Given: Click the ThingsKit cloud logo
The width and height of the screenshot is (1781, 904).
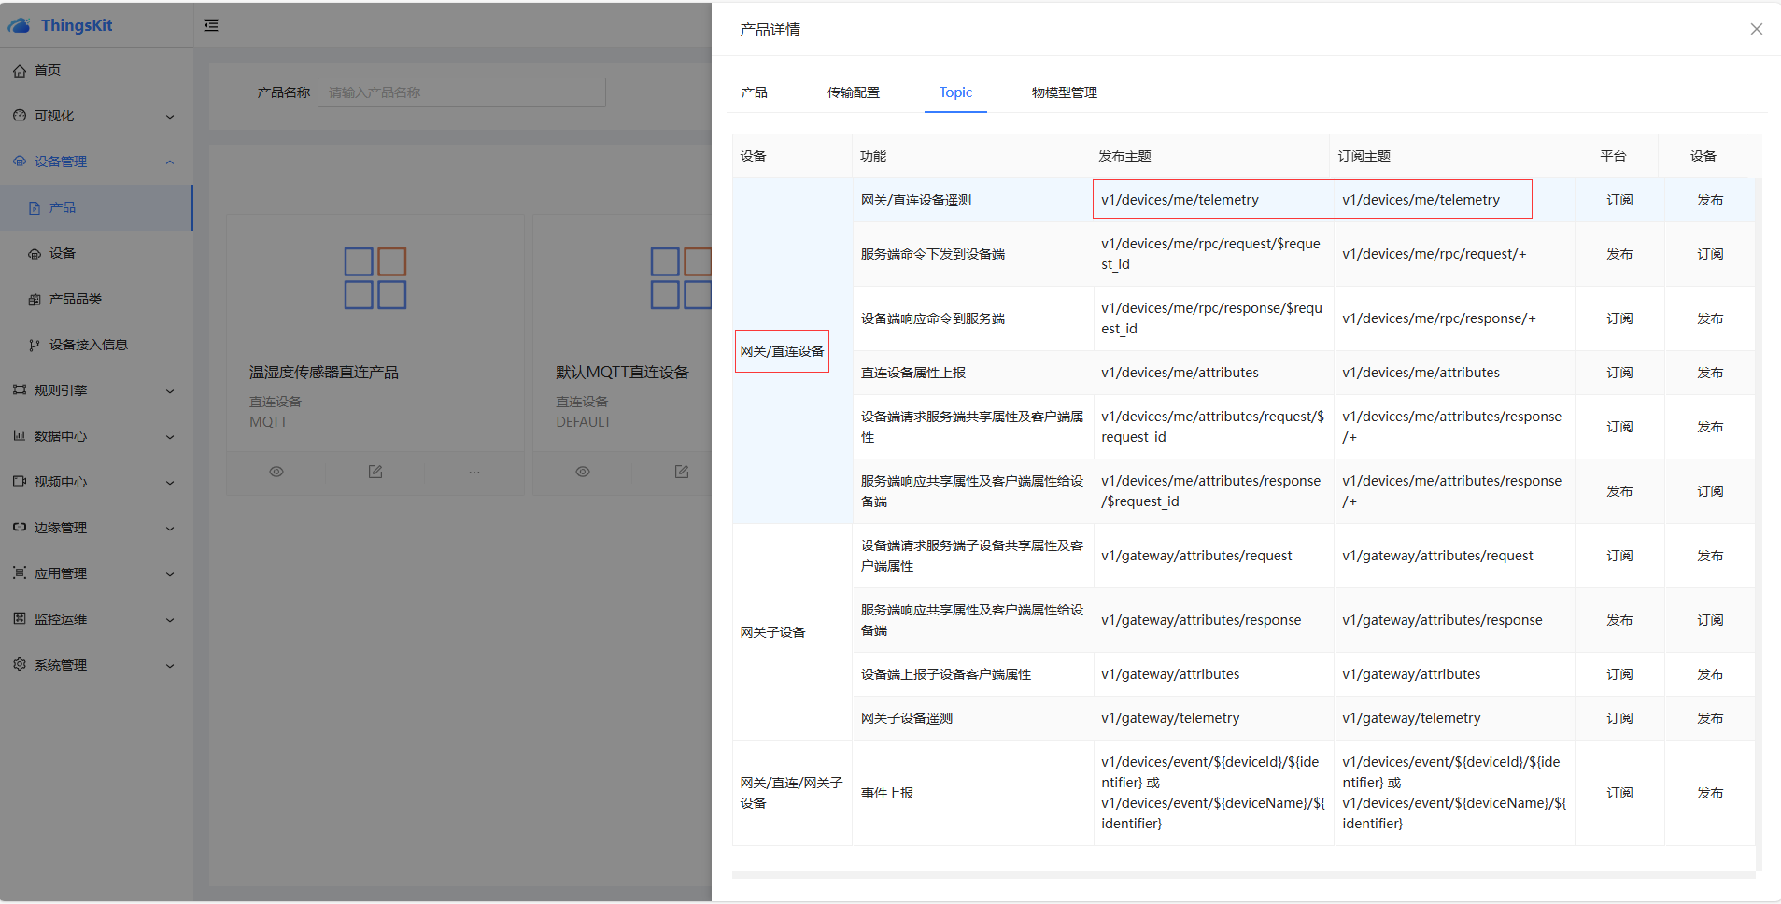Looking at the screenshot, I should (x=20, y=26).
